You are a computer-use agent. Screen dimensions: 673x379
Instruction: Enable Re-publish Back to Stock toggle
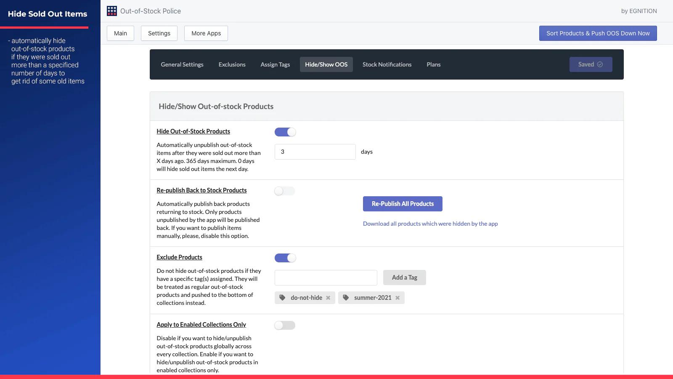coord(285,191)
